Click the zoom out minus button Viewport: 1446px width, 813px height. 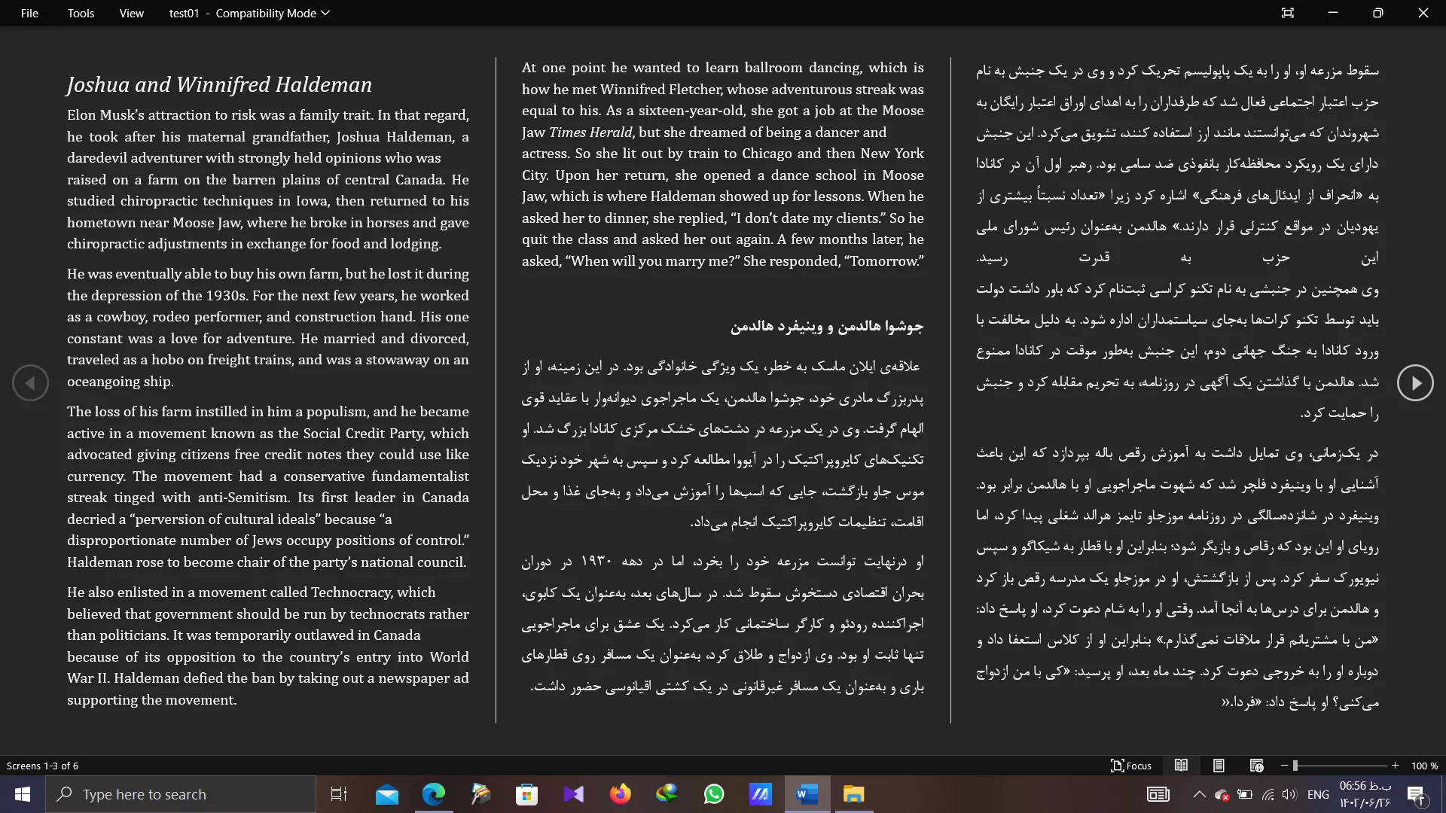click(1284, 766)
